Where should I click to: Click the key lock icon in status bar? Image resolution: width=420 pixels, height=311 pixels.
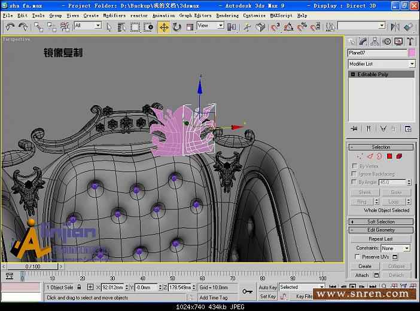coord(247,291)
